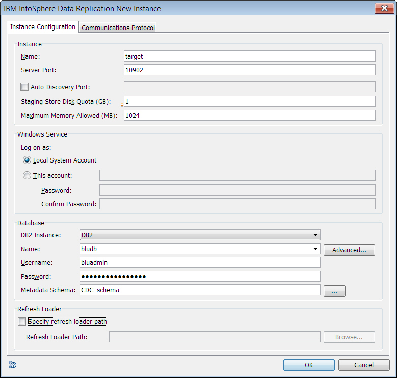Click the Server Port field showing 10902
Image resolution: width=397 pixels, height=378 pixels.
(249, 70)
